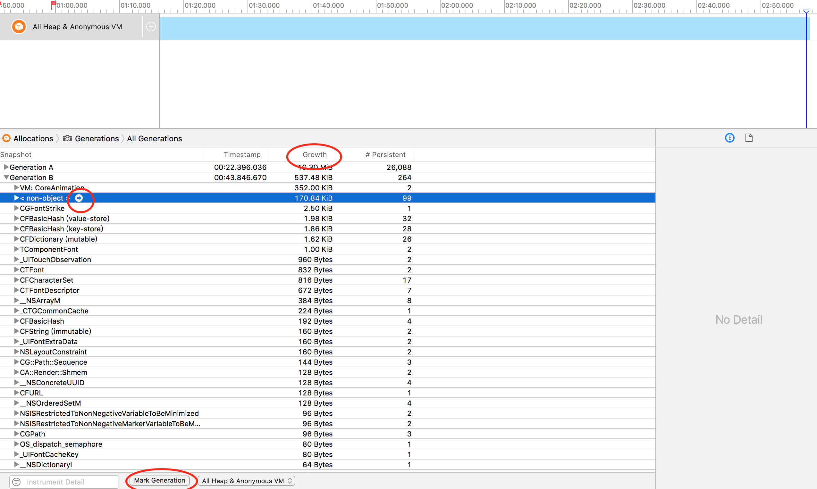
Task: Click the 02:00.000 mark on the time ruler
Action: point(457,5)
